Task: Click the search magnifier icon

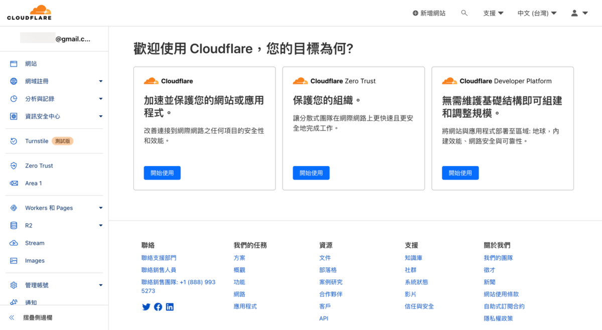Action: (464, 13)
